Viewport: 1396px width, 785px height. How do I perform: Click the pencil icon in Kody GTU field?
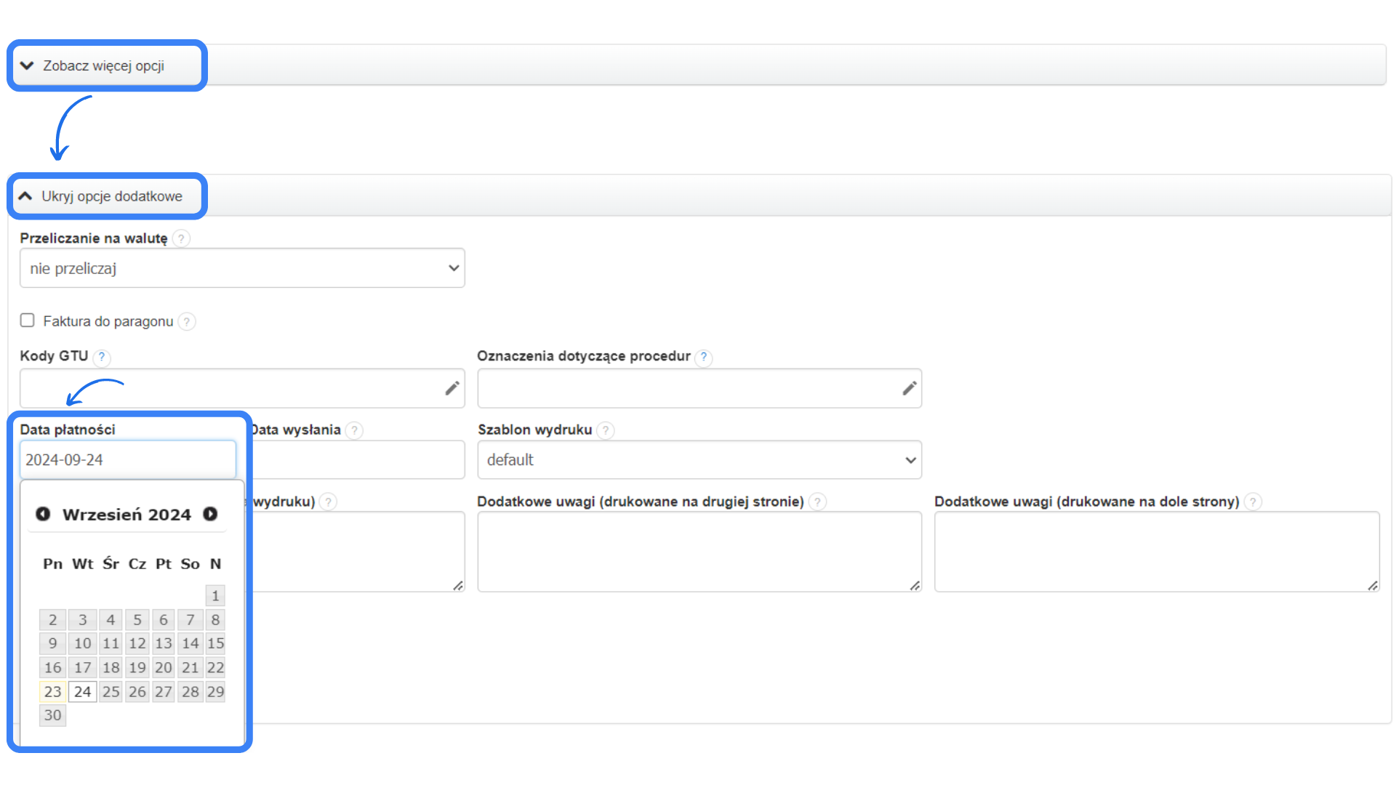coord(452,388)
